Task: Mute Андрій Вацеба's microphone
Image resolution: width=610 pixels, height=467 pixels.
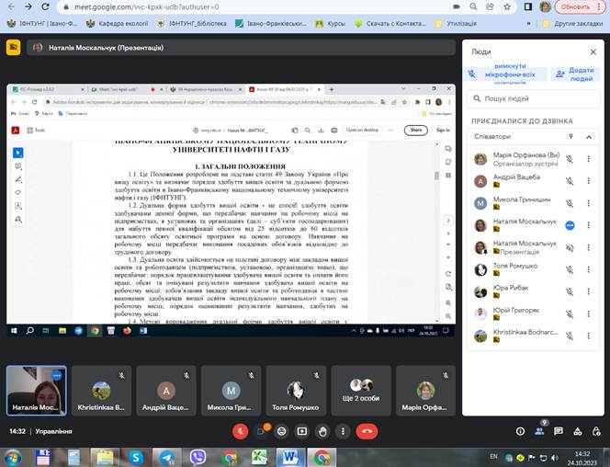Action: [x=569, y=181]
